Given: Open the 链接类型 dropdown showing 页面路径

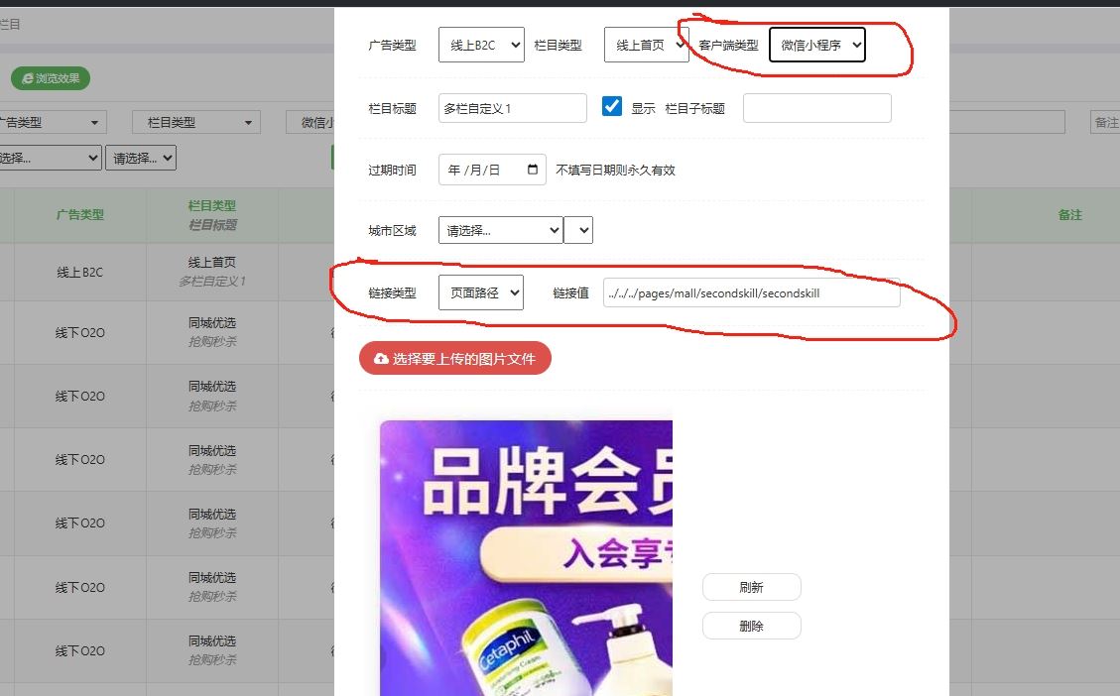Looking at the screenshot, I should pyautogui.click(x=480, y=292).
